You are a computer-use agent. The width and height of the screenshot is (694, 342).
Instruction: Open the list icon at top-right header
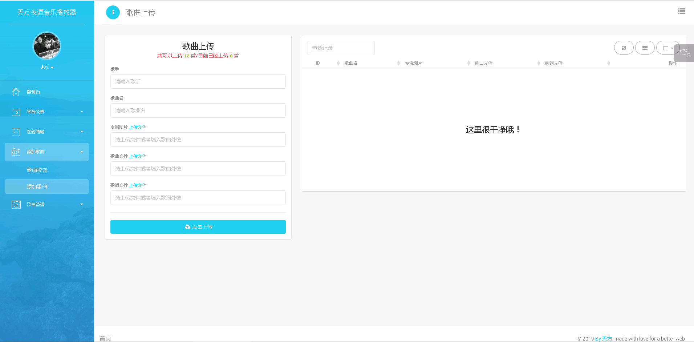682,11
